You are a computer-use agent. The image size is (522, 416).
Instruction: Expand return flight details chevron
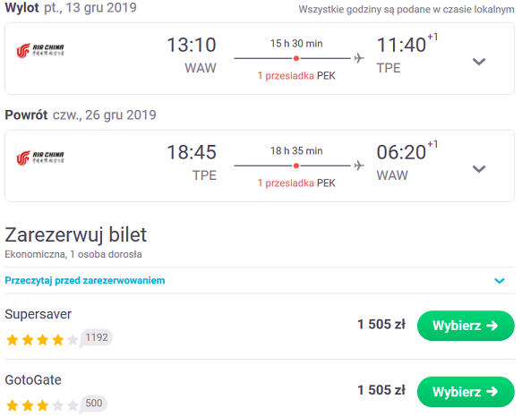tap(479, 169)
